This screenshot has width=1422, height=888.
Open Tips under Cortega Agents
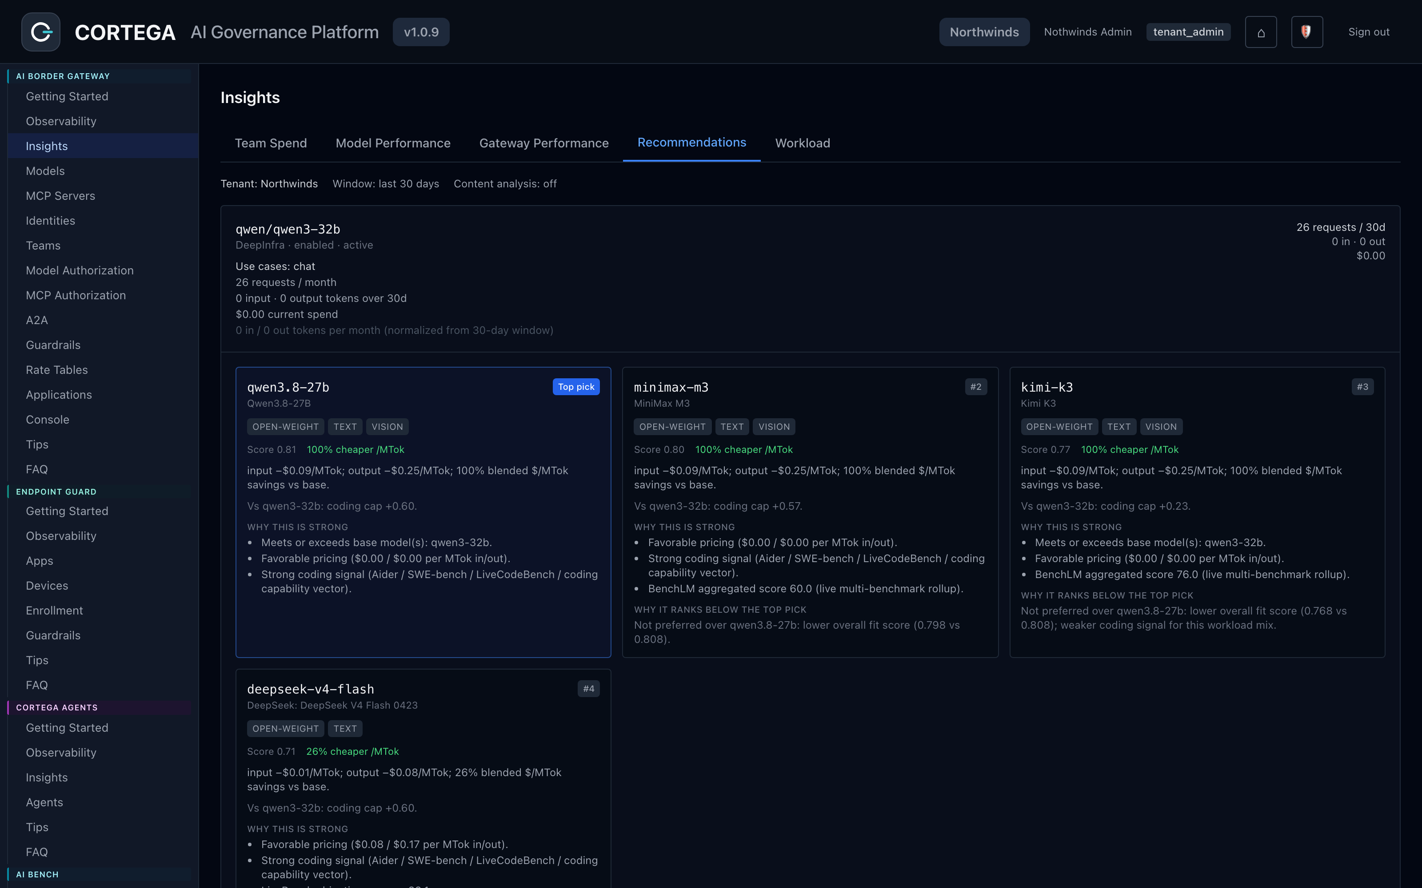point(103,827)
